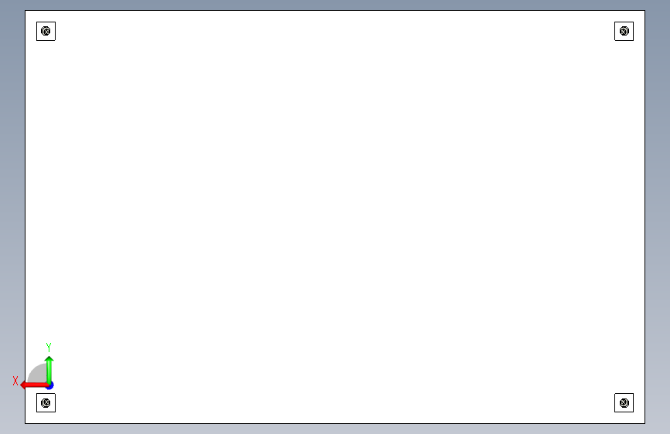
Task: Click the red X axis arrow
Action: 33,385
